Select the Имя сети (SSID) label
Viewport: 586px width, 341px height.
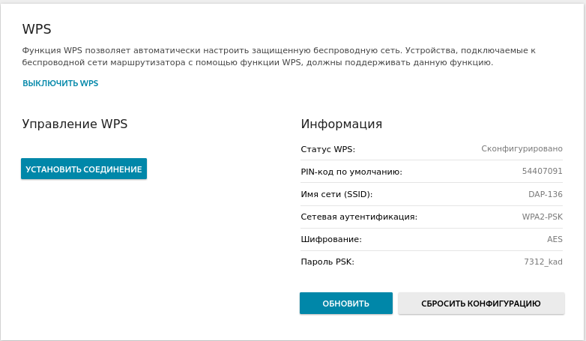click(336, 194)
